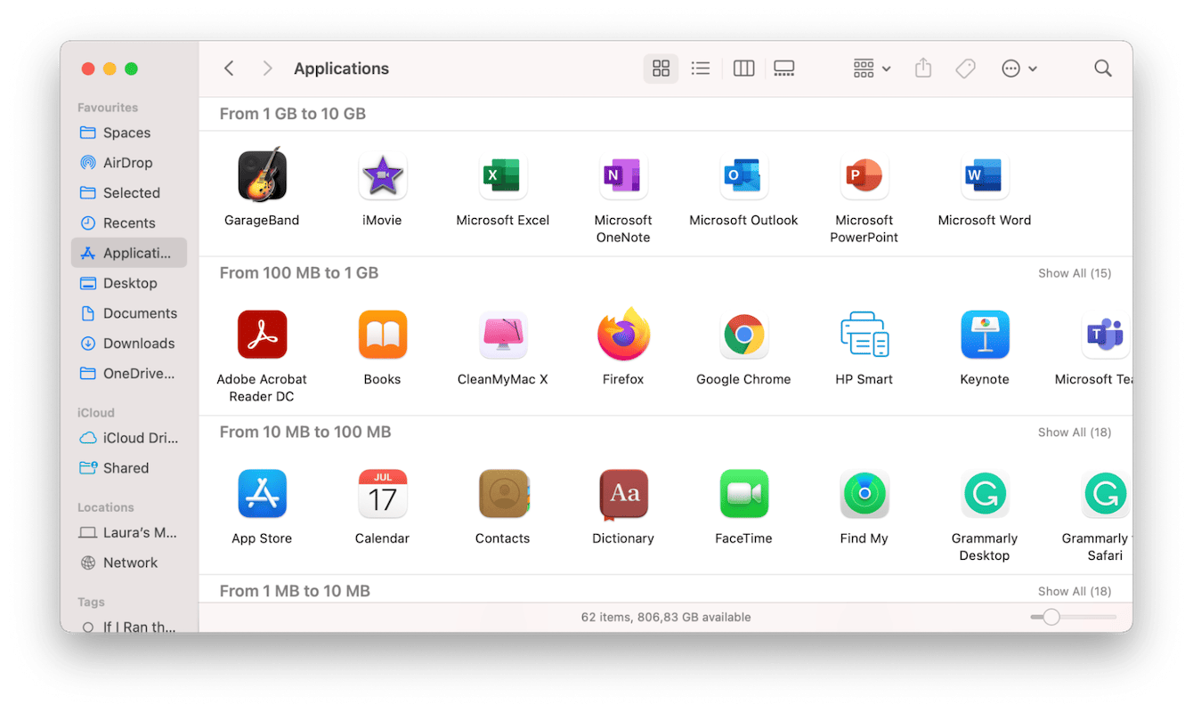Click Show All (15) for the 100 MB group
This screenshot has height=712, width=1193.
(x=1074, y=273)
